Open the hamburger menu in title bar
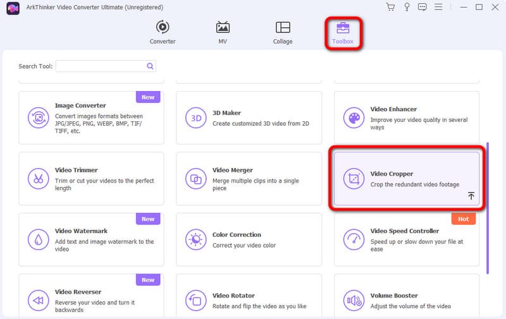 tap(438, 7)
